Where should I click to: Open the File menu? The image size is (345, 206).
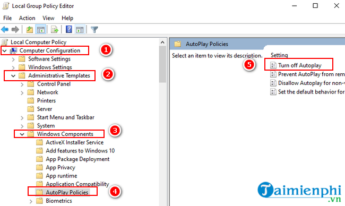7,18
